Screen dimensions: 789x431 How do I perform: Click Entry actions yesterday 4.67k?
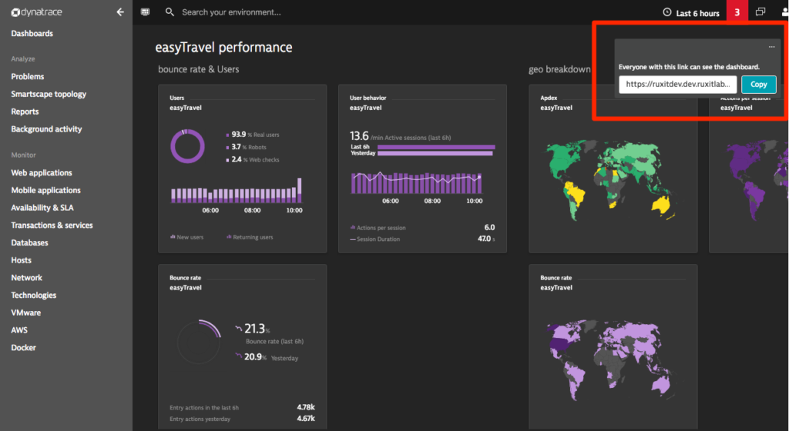coord(243,419)
